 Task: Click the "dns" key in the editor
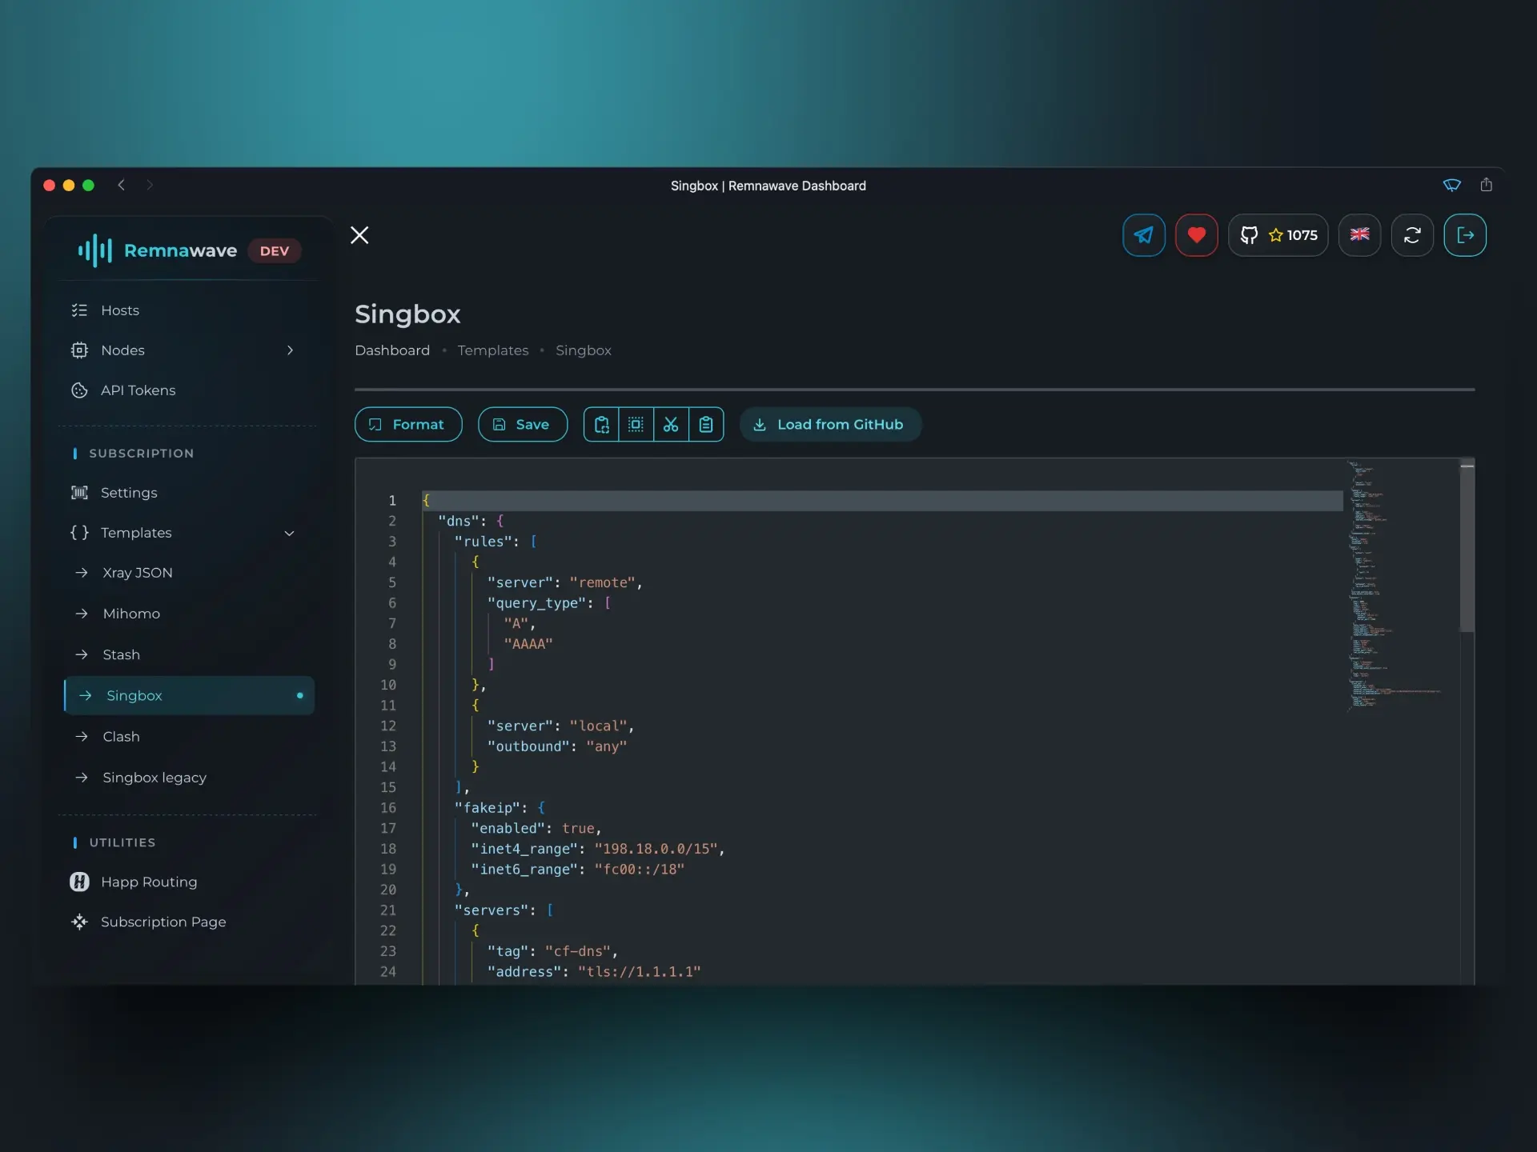[458, 521]
